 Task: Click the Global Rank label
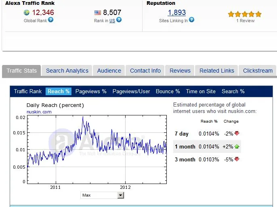pos(36,21)
